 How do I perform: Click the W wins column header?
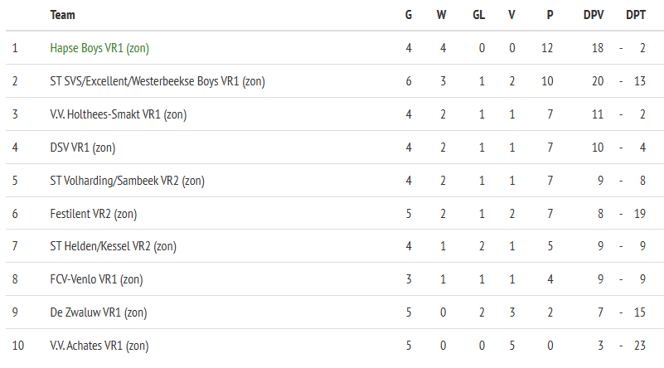[443, 15]
